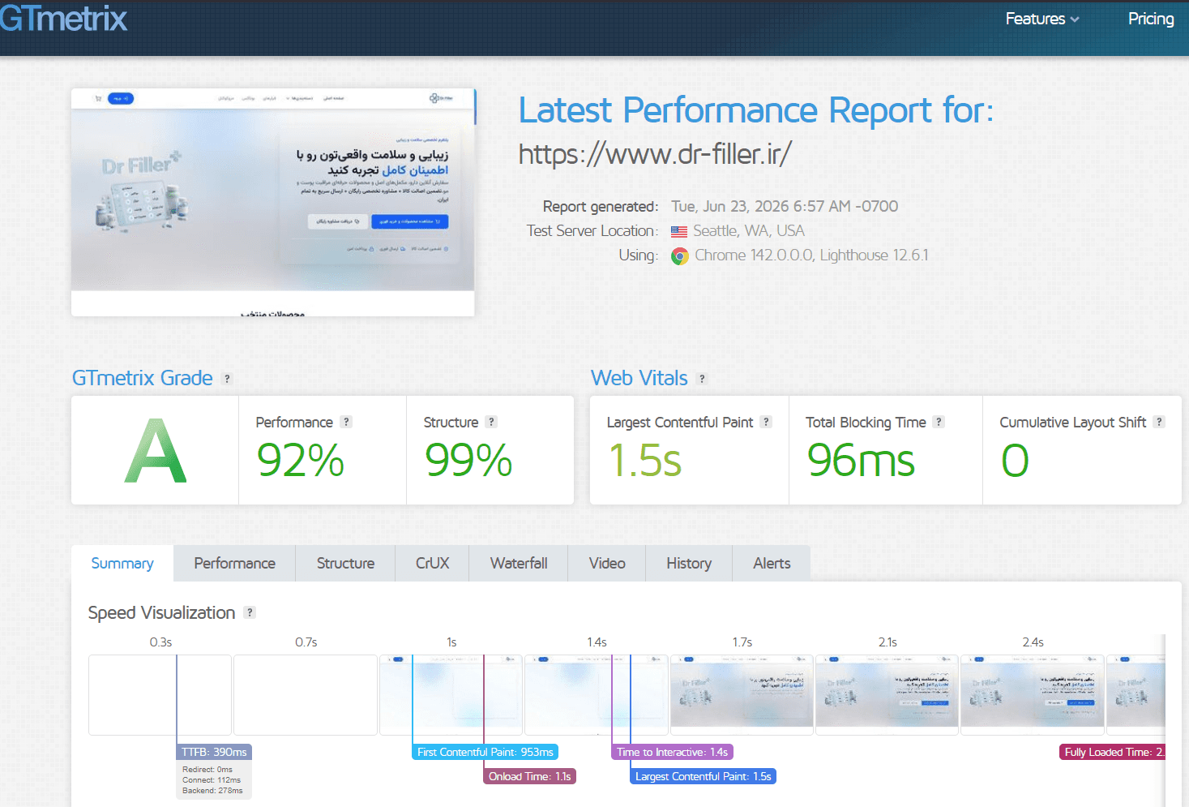Click the Connect: 112ms detail text
This screenshot has width=1189, height=807.
pyautogui.click(x=212, y=780)
